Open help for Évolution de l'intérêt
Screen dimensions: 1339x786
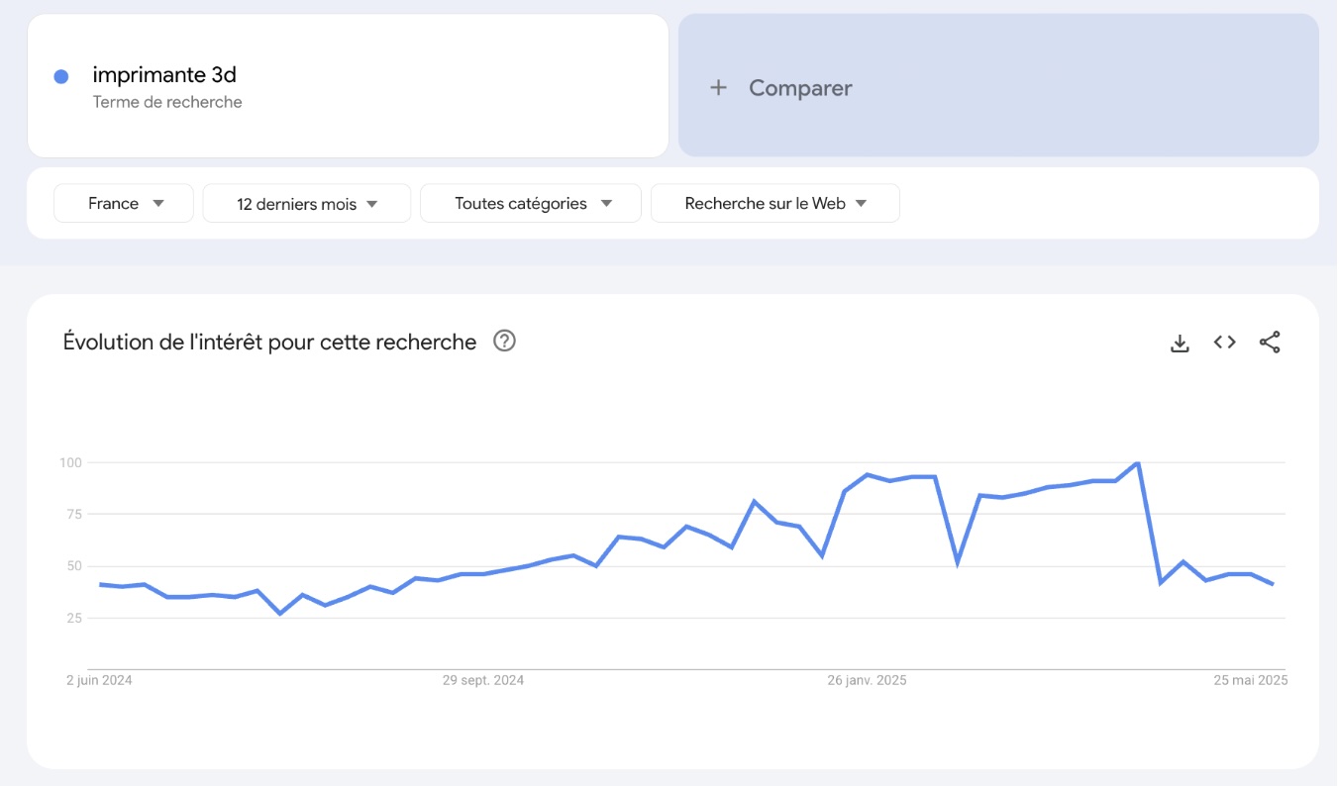(505, 342)
